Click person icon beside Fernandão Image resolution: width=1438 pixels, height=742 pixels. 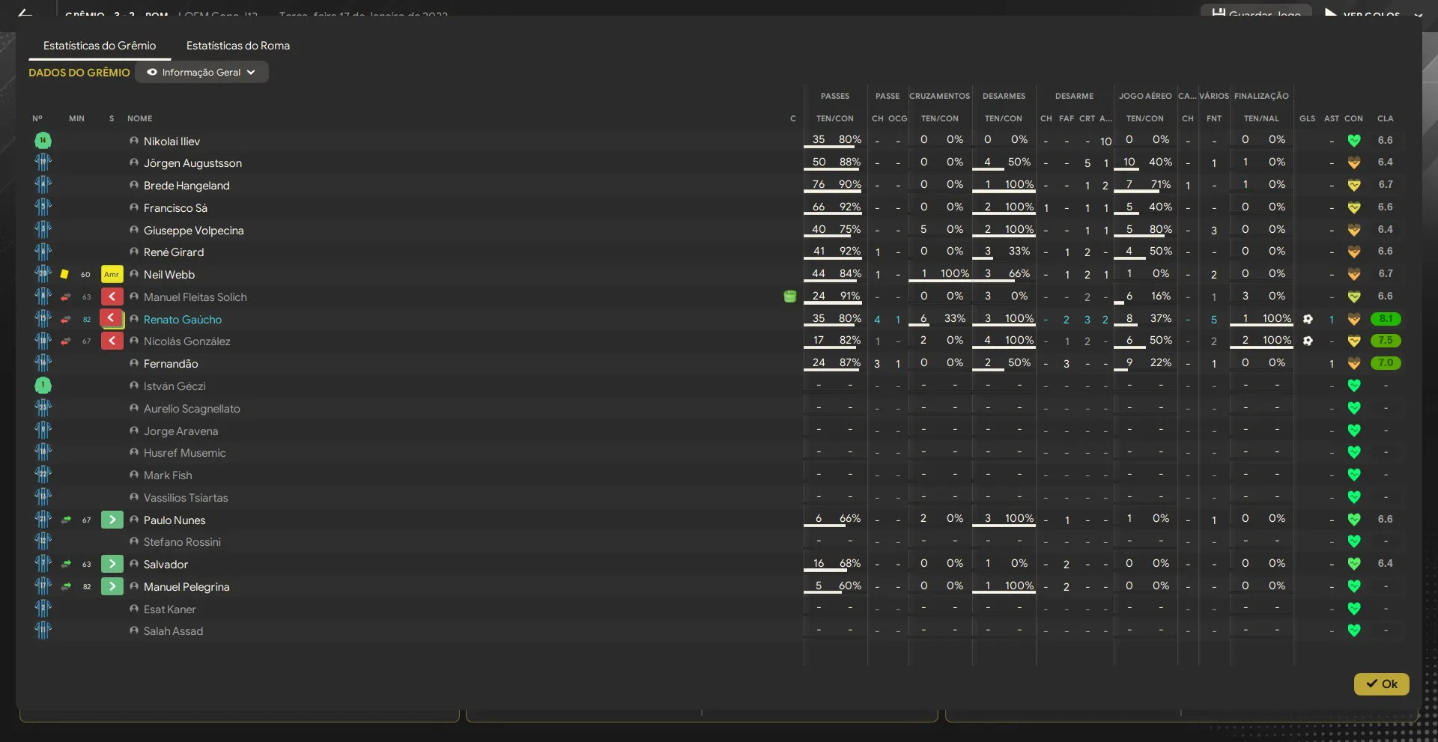(x=134, y=363)
